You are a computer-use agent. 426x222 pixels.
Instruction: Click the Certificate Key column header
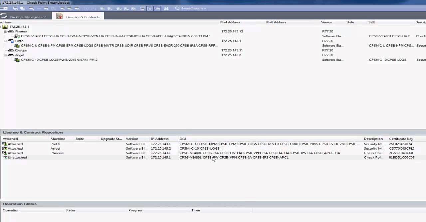point(401,139)
